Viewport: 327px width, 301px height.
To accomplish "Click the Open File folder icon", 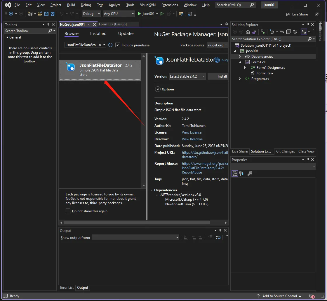I will tap(40, 14).
